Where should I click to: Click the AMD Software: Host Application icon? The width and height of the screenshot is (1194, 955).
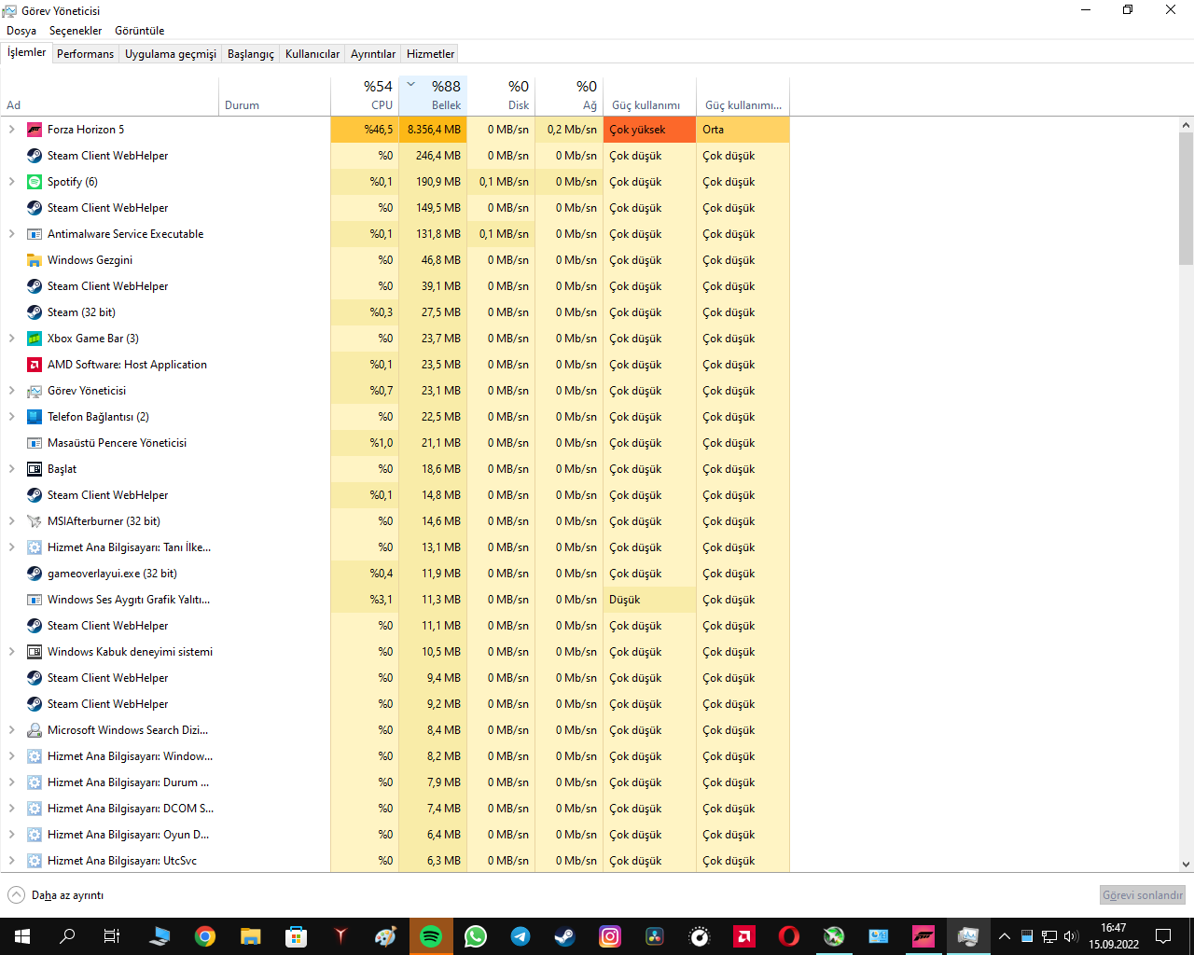coord(35,365)
